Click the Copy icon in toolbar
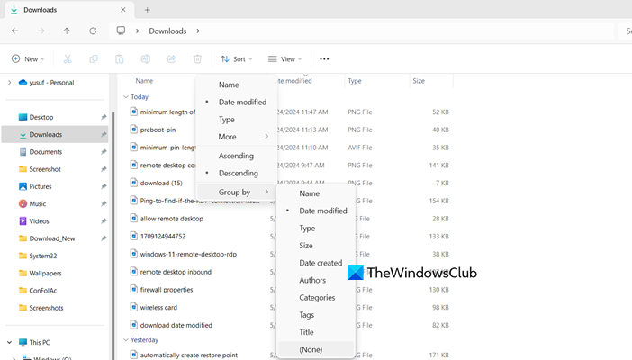This screenshot has height=360, width=632. (x=93, y=58)
